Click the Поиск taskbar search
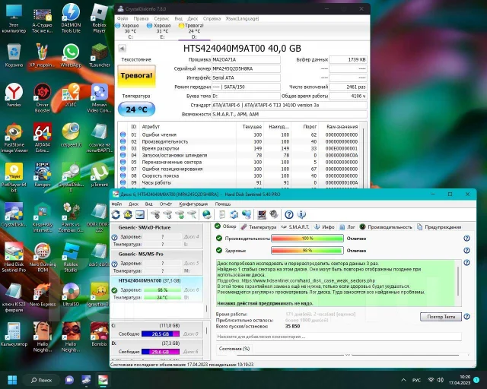The image size is (487, 389). [x=41, y=380]
